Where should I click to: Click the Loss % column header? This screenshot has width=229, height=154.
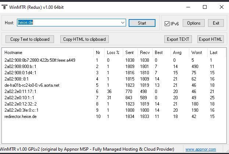point(113,53)
